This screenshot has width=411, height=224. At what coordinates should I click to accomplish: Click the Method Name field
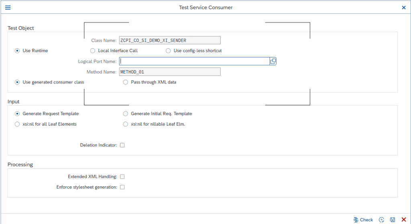(170, 72)
